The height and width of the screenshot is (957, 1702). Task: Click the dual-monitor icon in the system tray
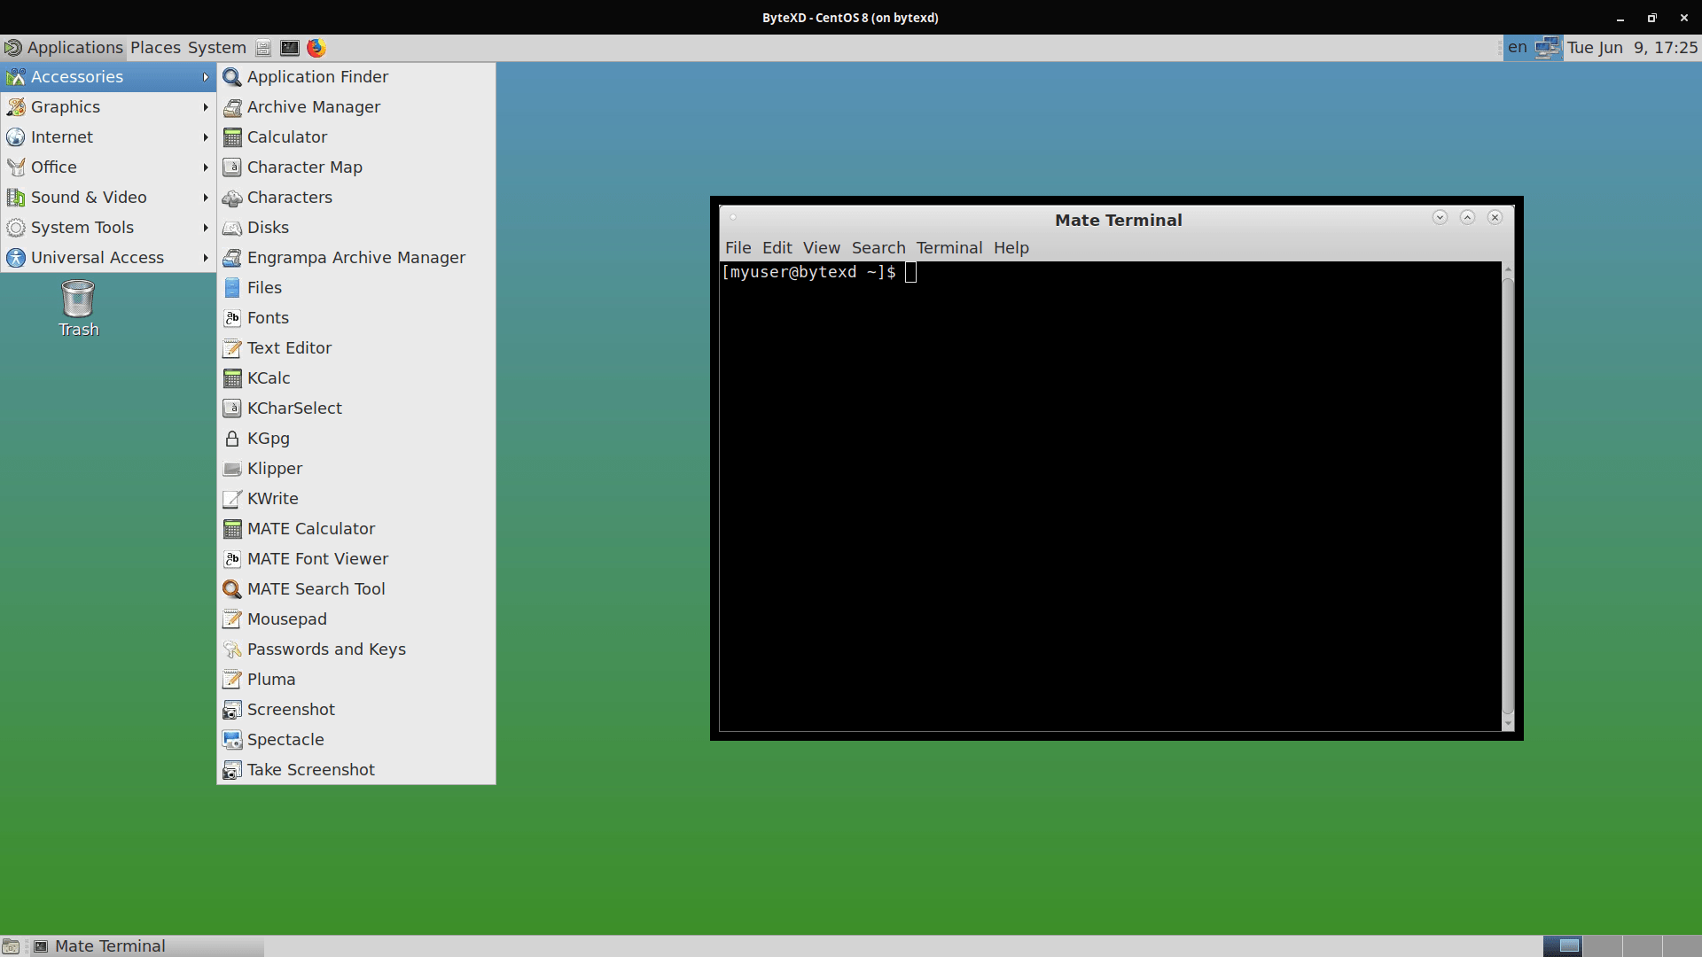coord(1548,47)
